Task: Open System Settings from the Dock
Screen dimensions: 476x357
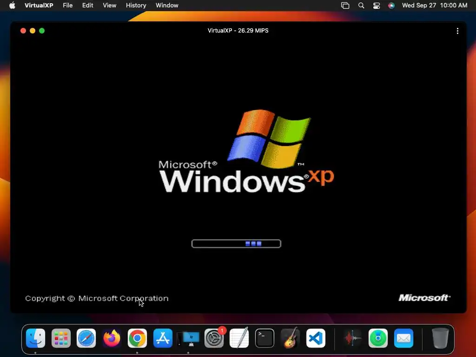Action: click(214, 338)
